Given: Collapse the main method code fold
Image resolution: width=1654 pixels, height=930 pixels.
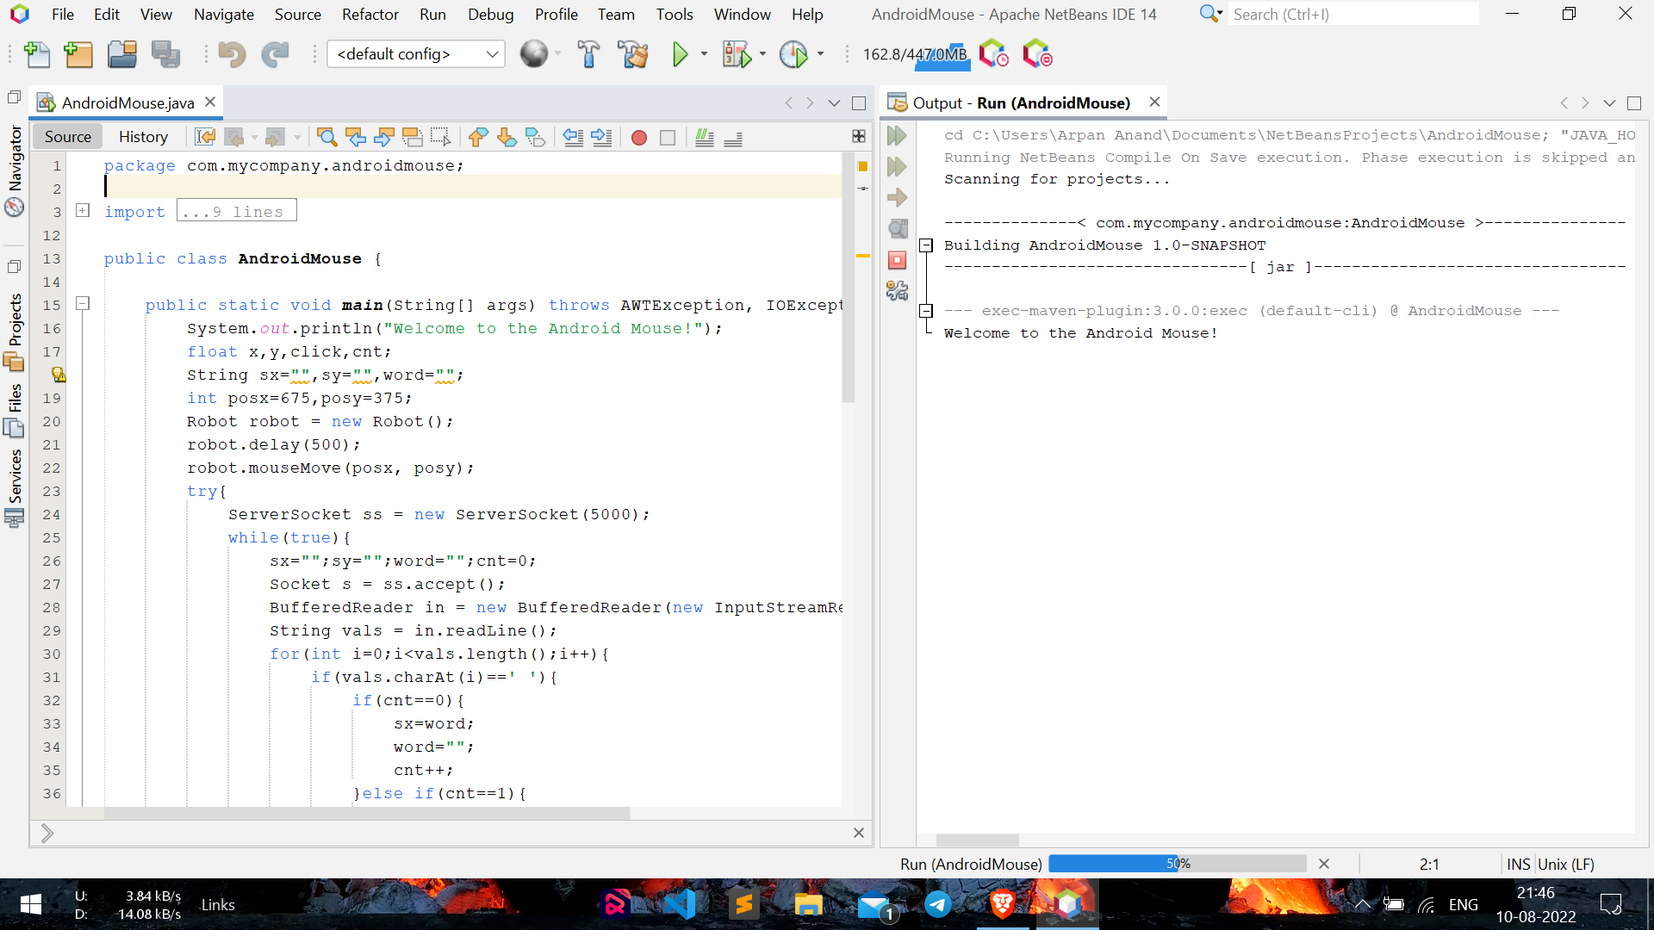Looking at the screenshot, I should 83,303.
